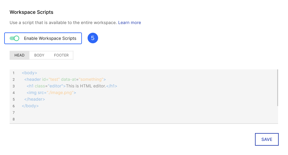Click the SAVE button
288x155 pixels.
[x=267, y=139]
